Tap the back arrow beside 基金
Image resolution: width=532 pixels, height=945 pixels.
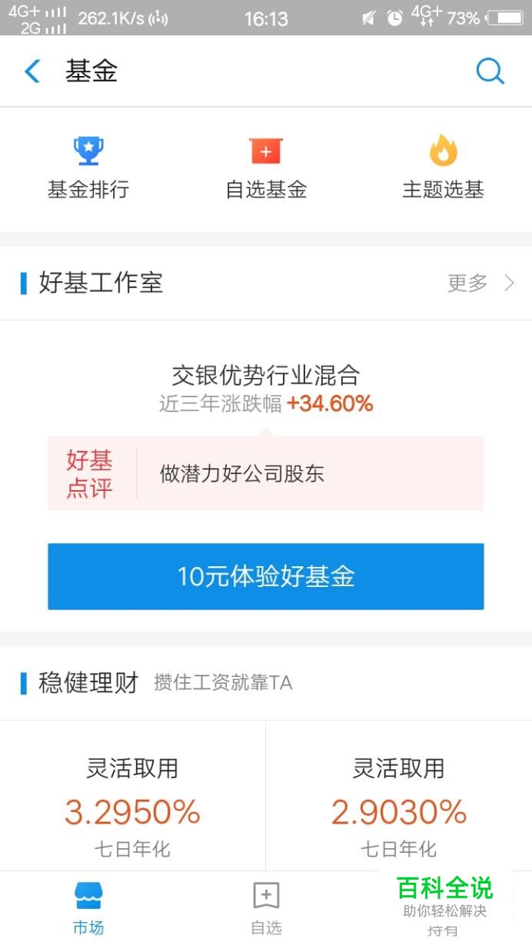(x=32, y=71)
